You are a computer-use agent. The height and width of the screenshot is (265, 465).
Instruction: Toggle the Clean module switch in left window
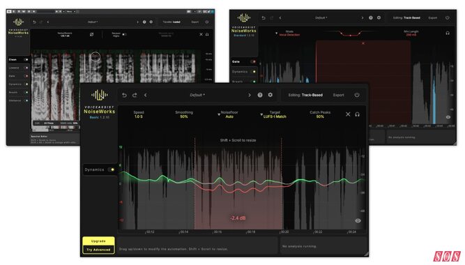[26, 60]
